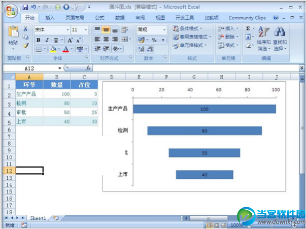
Task: Align text to the right
Action: click(115, 40)
